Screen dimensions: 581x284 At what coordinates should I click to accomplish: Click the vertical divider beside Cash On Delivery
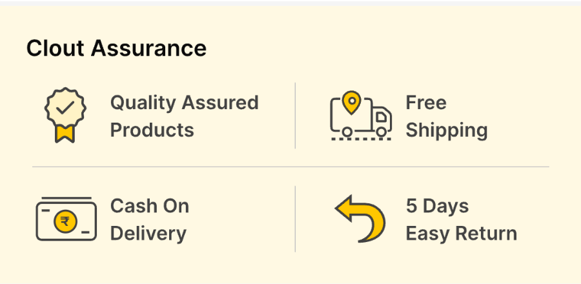coord(296,219)
